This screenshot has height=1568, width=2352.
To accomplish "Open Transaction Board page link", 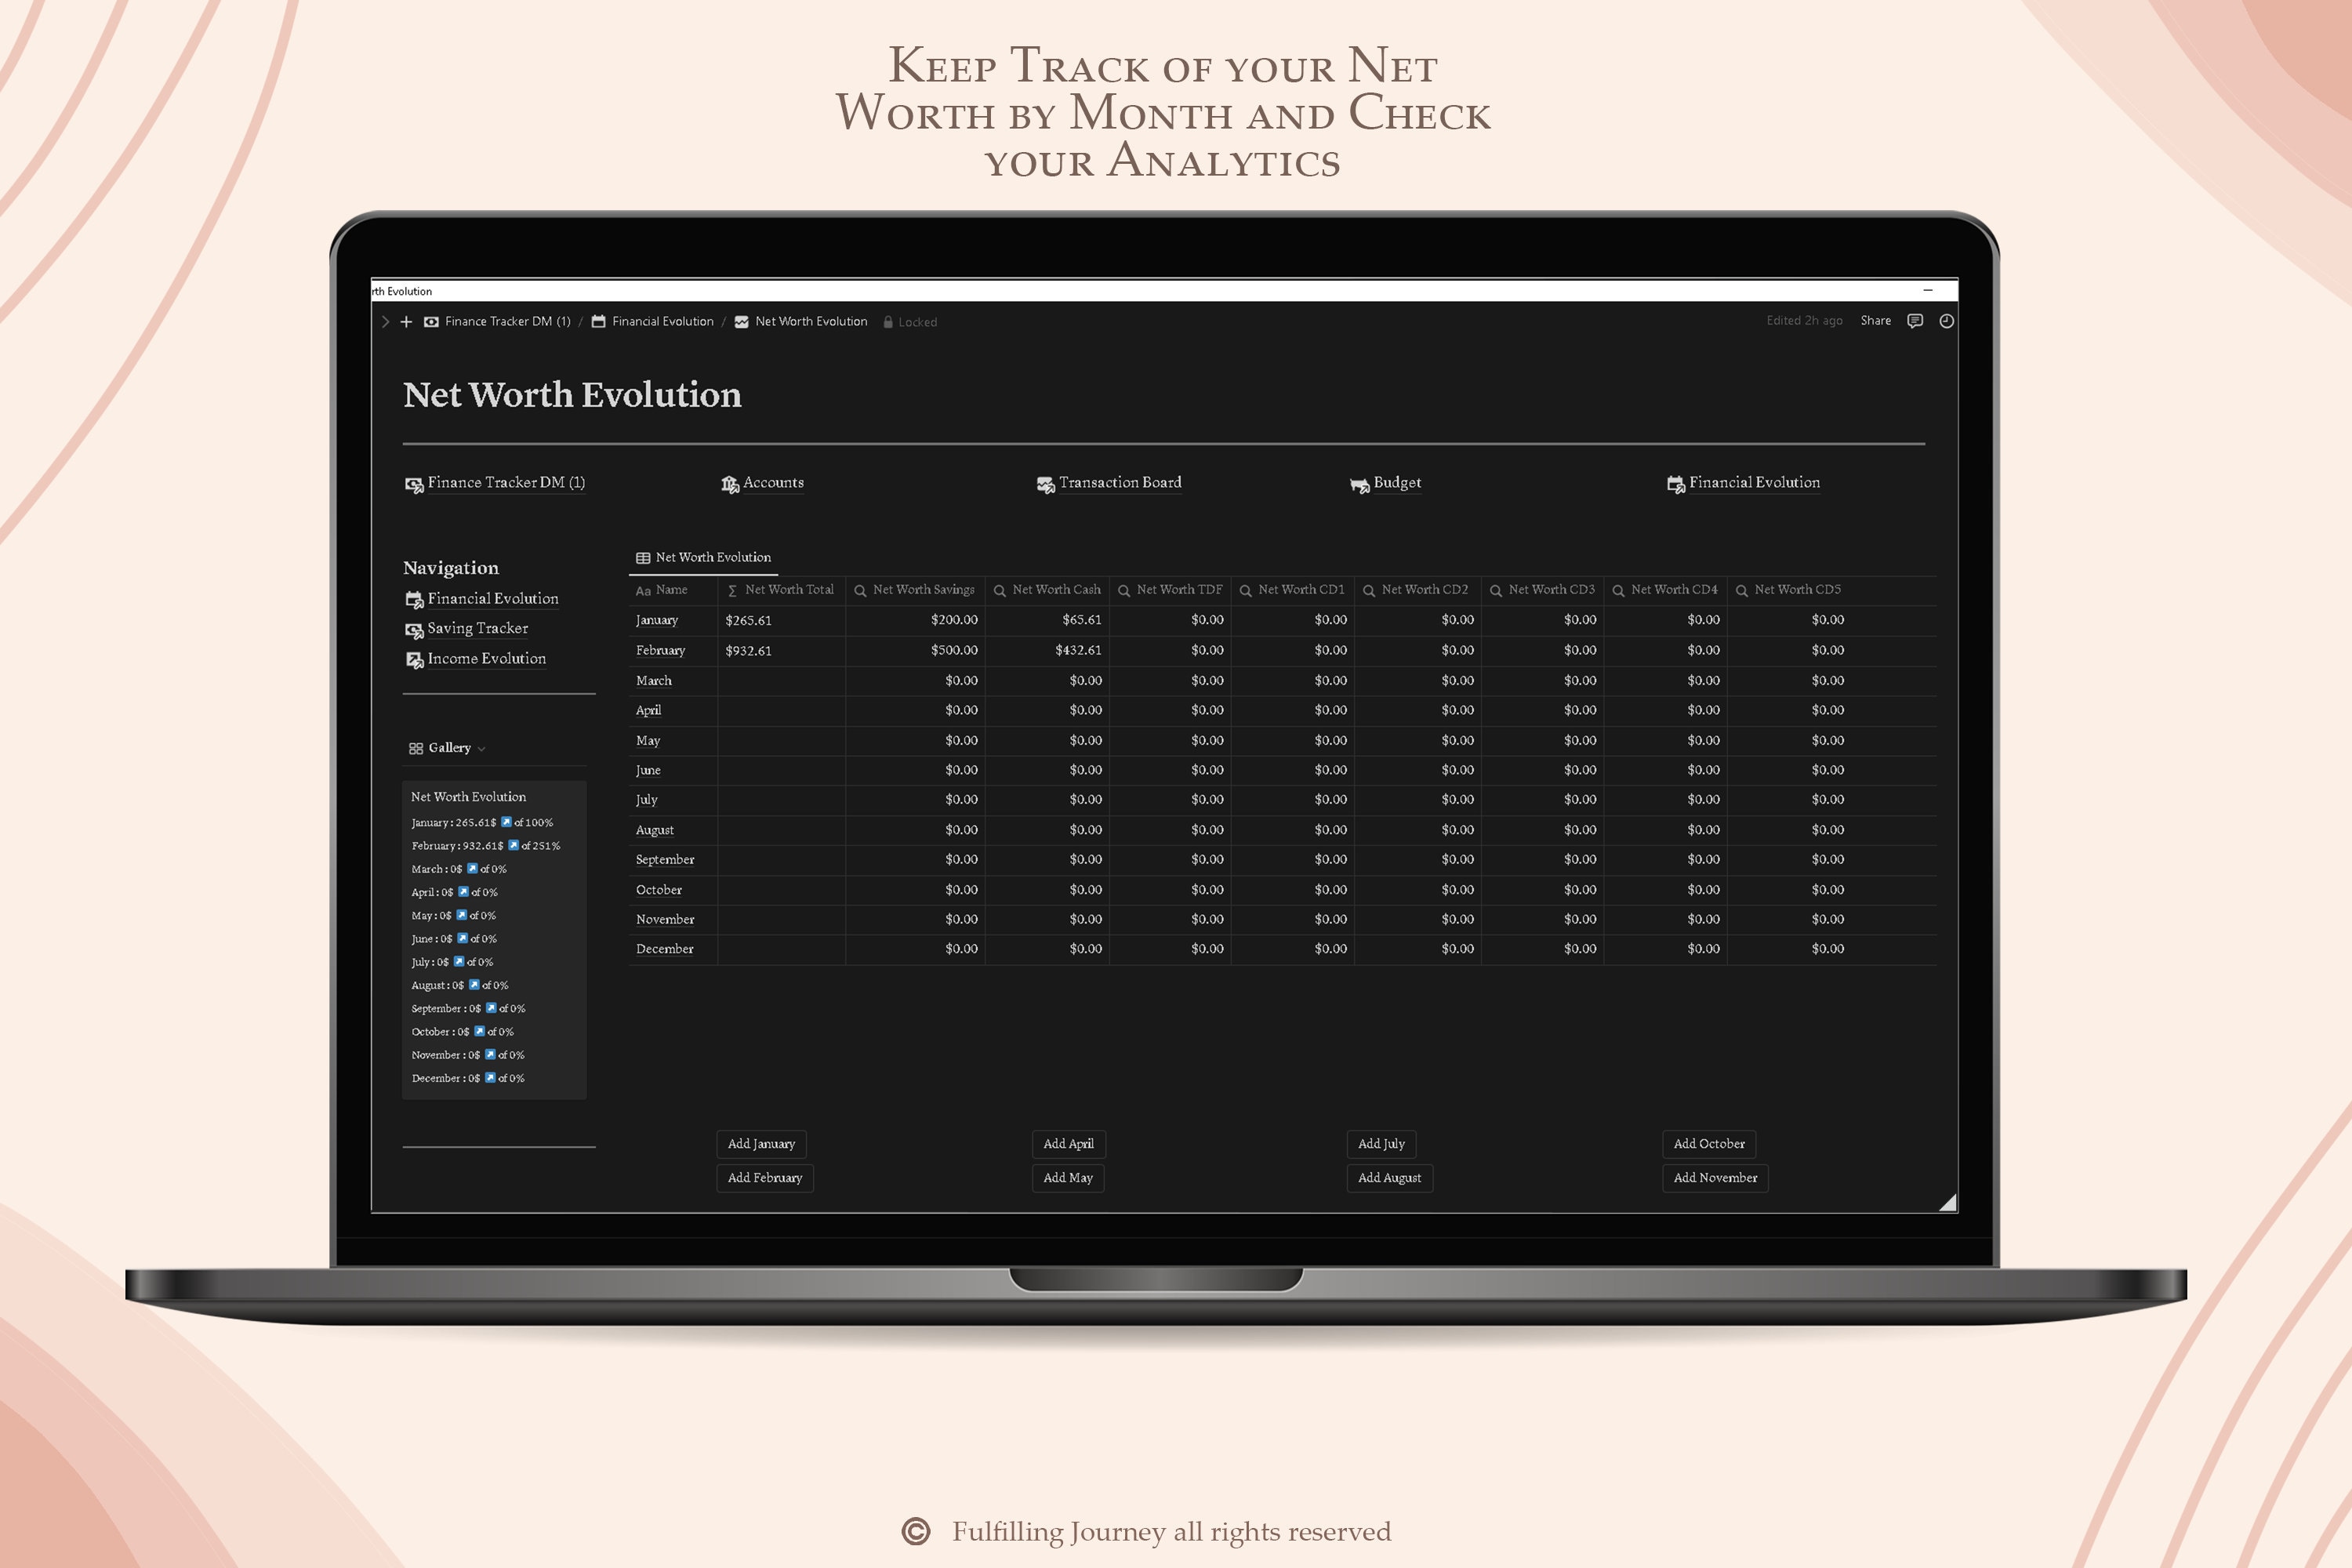I will pos(1109,483).
